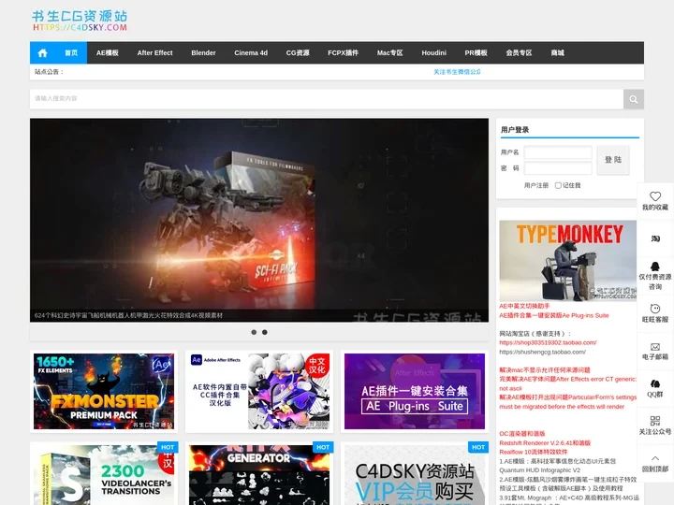The width and height of the screenshot is (674, 505).
Task: Open the CG资源 menu item
Action: pyautogui.click(x=298, y=52)
